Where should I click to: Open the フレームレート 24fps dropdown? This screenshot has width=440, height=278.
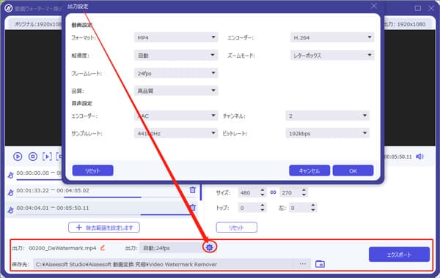tap(176, 73)
